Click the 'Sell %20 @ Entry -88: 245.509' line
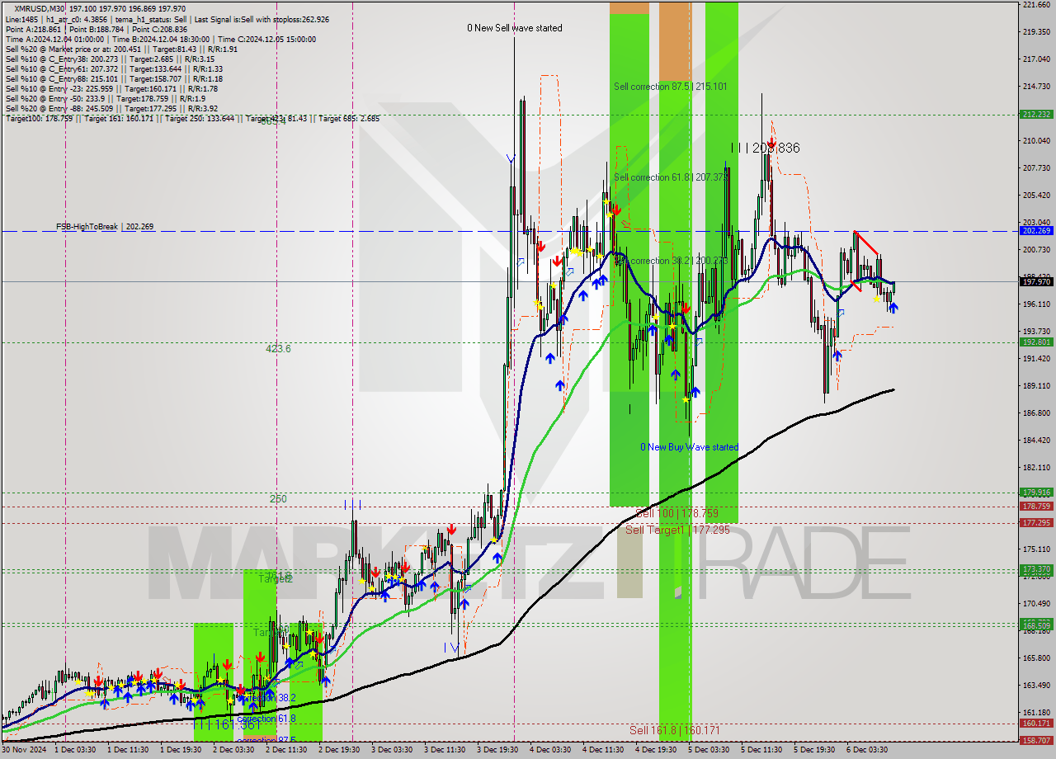This screenshot has height=759, width=1056. click(x=60, y=108)
